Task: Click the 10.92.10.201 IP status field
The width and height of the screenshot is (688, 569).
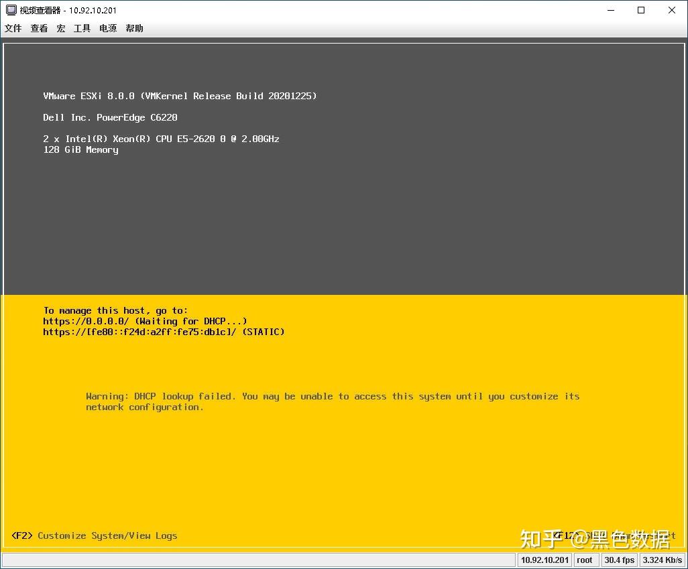Action: pos(544,560)
